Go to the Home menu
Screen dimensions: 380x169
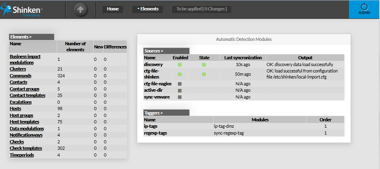[x=113, y=9]
